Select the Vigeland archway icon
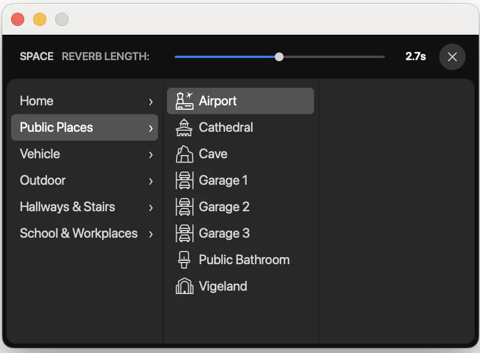Viewport: 480px width, 353px height. (x=184, y=286)
